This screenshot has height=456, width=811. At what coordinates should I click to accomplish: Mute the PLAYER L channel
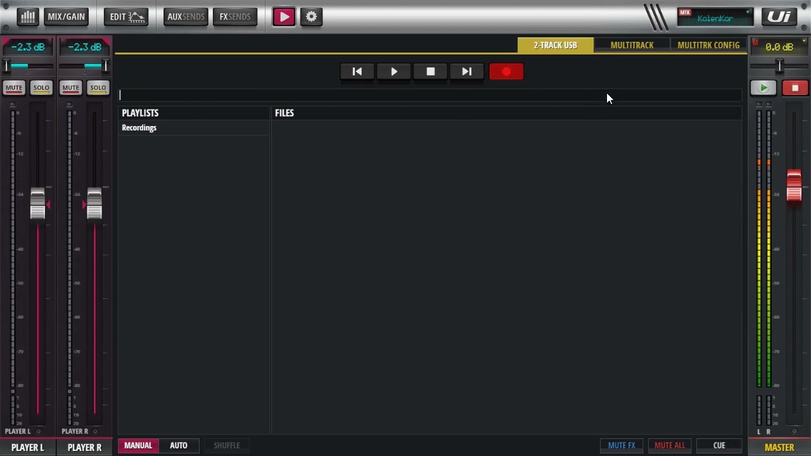coord(14,88)
